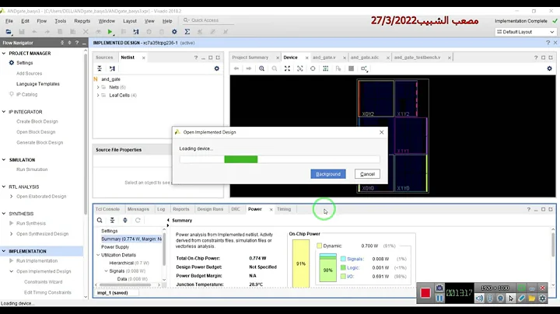The height and width of the screenshot is (314, 560).
Task: Click the Open Project toolbar icon
Action: coord(9,32)
